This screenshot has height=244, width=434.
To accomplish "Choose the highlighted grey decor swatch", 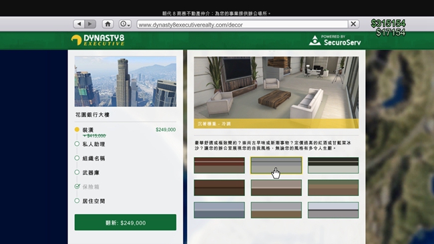I will (x=276, y=165).
